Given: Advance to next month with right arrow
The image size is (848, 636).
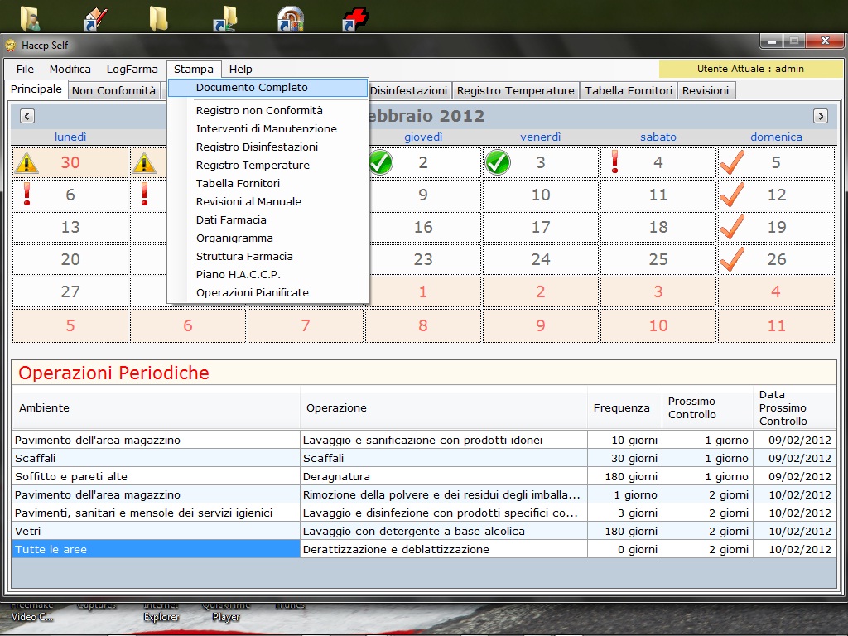Looking at the screenshot, I should click(820, 117).
